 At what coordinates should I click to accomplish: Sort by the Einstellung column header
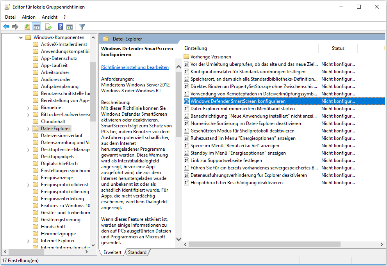coord(250,48)
